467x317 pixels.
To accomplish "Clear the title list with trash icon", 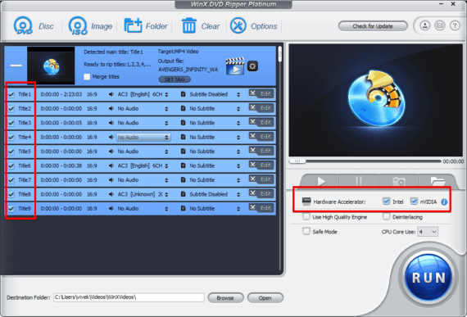I will pos(188,25).
